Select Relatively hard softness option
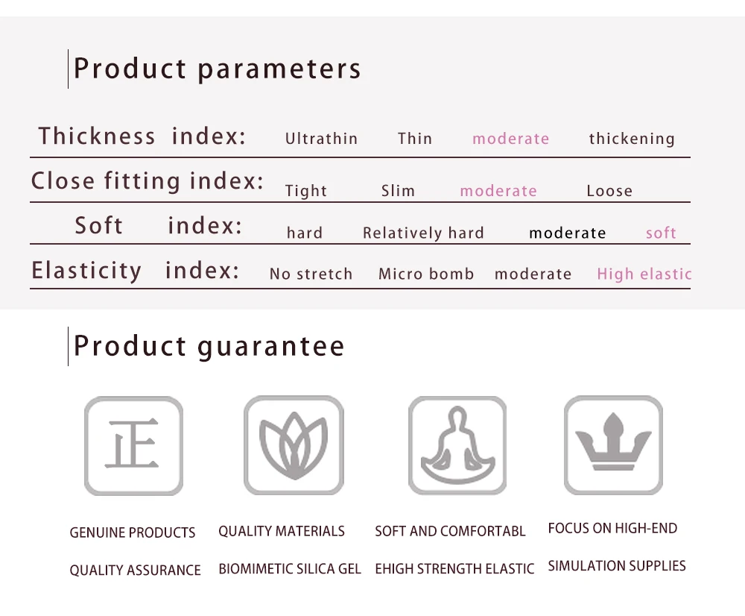This screenshot has height=616, width=745. pos(423,233)
